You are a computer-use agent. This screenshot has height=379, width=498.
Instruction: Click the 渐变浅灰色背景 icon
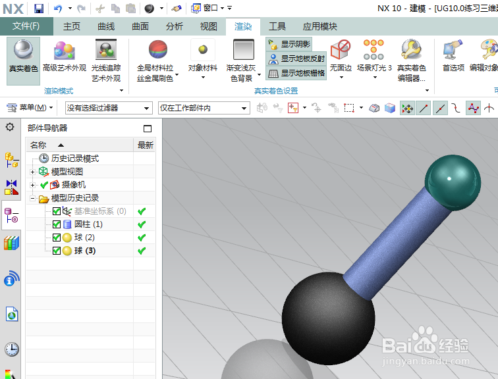pos(243,49)
